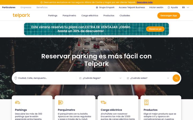The image size is (193, 120).
Task: Click the location pin icon in search bar
Action: pos(16,78)
